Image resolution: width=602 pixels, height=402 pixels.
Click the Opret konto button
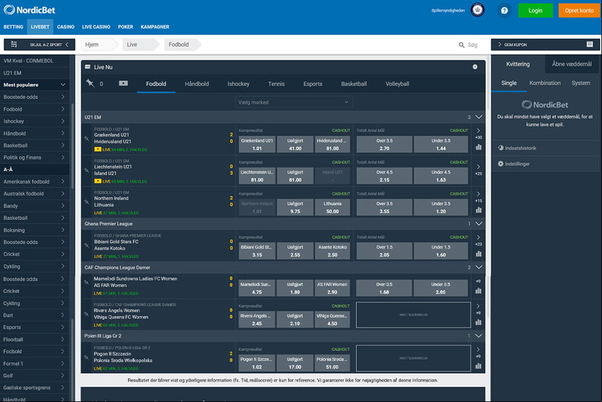pos(579,10)
